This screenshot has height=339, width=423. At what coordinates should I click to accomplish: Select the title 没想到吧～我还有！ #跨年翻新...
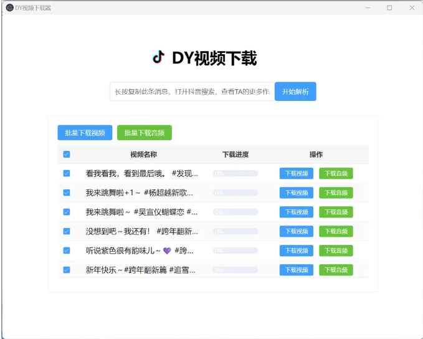coord(142,231)
